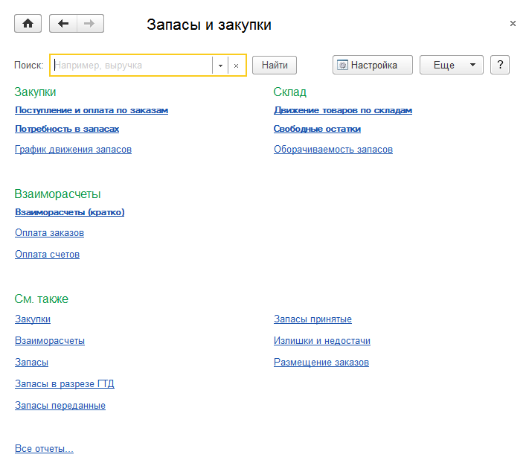Click the Home icon button

[x=28, y=24]
